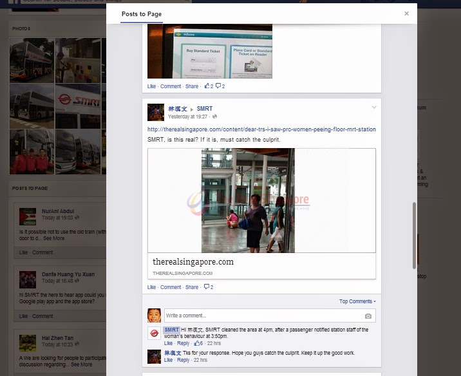
Task: Comment on Dante Huang Yu Xuan's background post
Action: 42,316
